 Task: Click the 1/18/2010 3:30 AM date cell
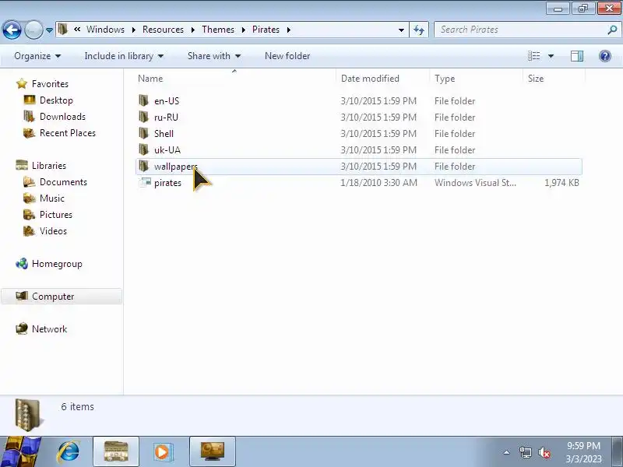[x=378, y=183]
